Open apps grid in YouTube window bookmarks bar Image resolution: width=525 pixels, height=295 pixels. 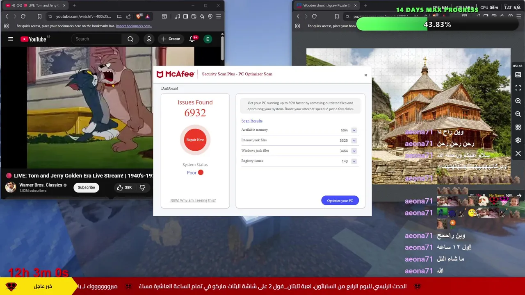(6, 26)
